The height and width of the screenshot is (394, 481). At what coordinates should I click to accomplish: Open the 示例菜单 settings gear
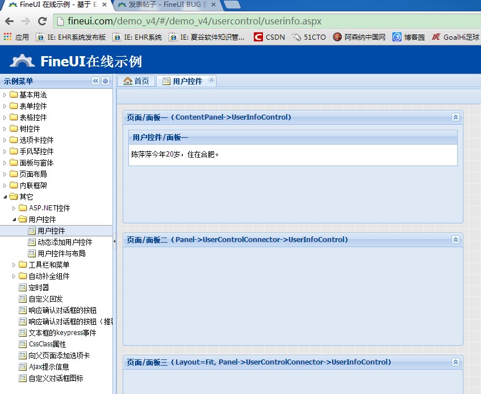(105, 81)
